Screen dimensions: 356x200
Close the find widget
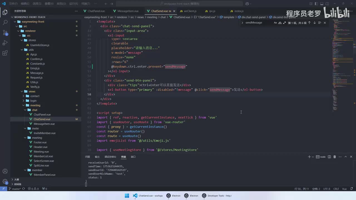325,23
